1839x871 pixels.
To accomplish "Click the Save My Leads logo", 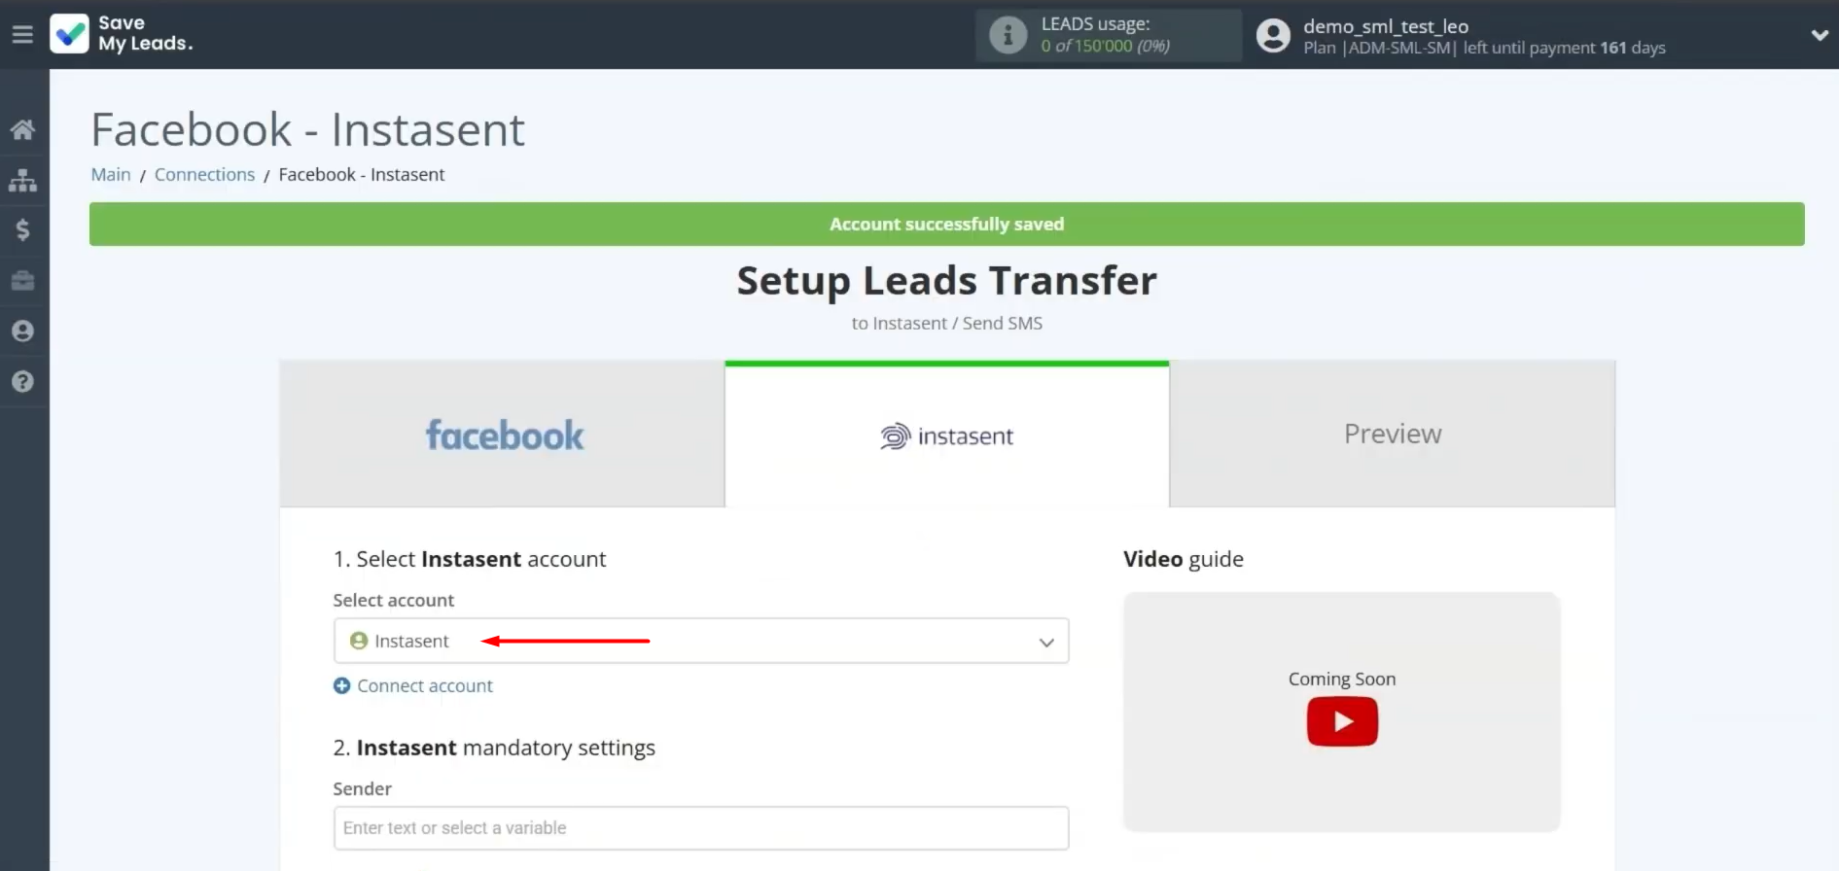I will point(123,34).
